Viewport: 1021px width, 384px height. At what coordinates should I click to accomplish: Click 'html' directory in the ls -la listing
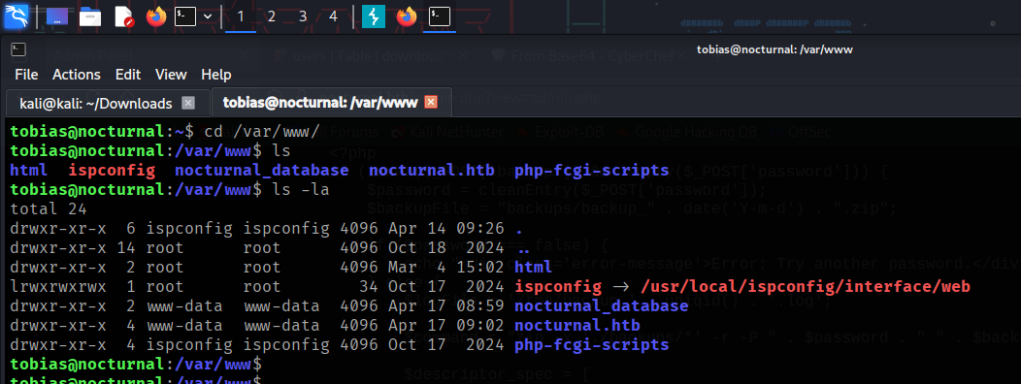pyautogui.click(x=533, y=268)
